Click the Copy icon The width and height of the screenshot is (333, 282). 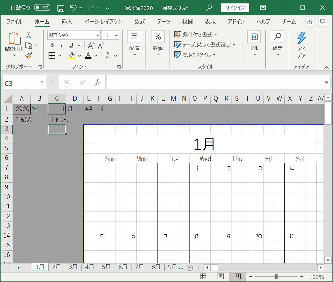[x=29, y=45]
